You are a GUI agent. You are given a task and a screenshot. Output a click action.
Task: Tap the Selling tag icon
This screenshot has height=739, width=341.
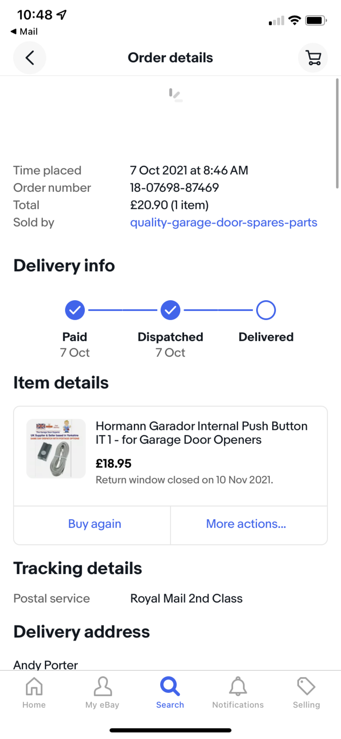pyautogui.click(x=306, y=686)
